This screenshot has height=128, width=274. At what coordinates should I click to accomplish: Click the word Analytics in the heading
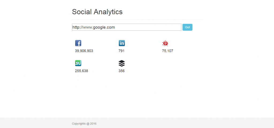[108, 12]
